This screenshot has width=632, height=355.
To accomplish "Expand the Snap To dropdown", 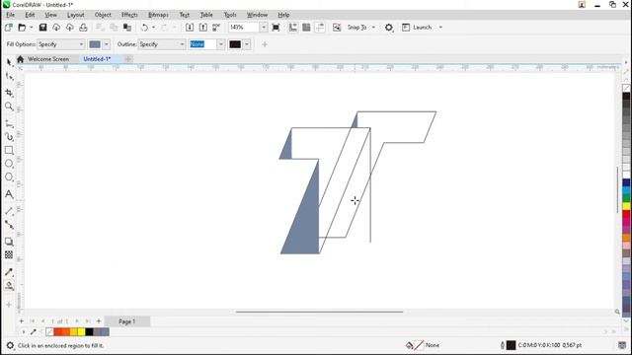I will tap(373, 28).
